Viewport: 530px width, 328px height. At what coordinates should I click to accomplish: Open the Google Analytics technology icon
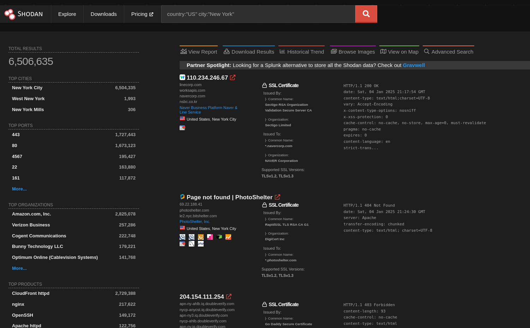(x=228, y=237)
